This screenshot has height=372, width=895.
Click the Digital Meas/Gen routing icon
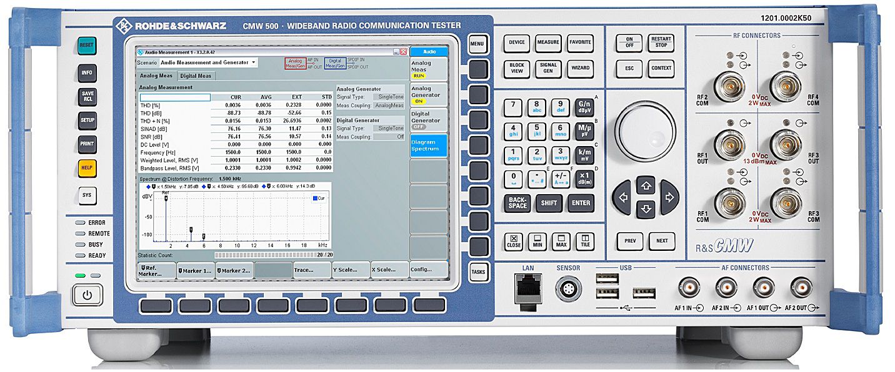tap(335, 63)
